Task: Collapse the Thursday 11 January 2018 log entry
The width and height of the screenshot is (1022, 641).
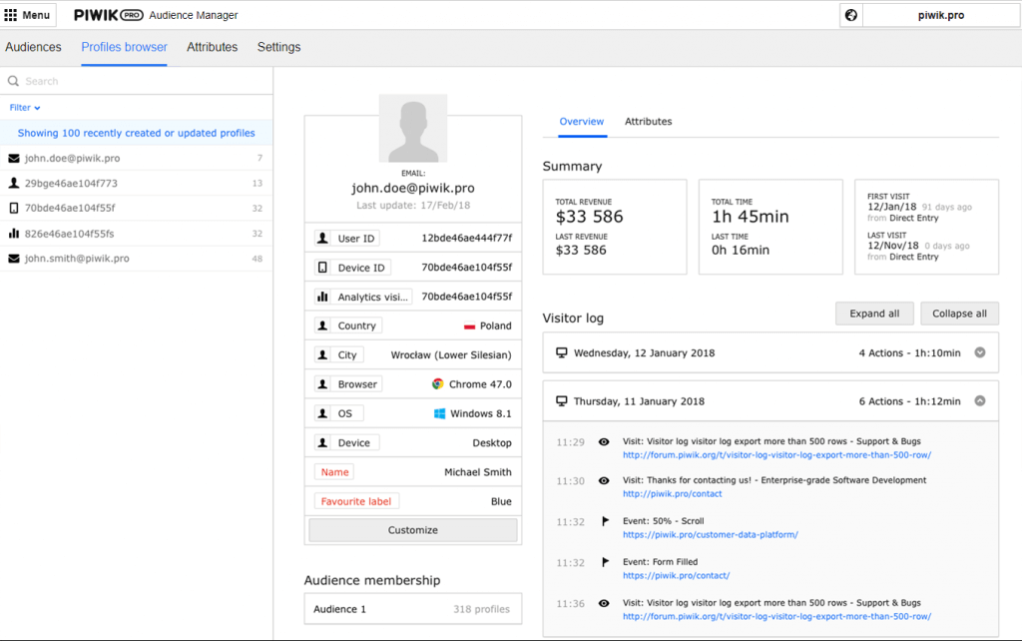Action: pos(979,400)
